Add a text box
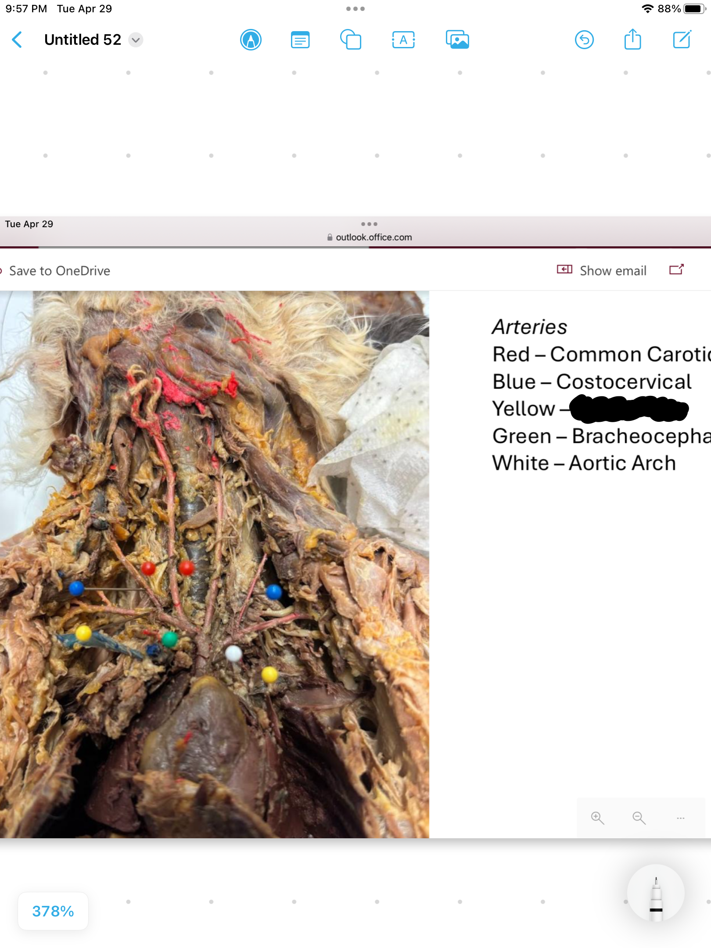The width and height of the screenshot is (711, 948). [x=403, y=40]
